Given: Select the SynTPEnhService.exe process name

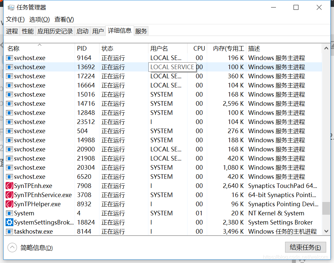Looking at the screenshot, I should point(43,195).
